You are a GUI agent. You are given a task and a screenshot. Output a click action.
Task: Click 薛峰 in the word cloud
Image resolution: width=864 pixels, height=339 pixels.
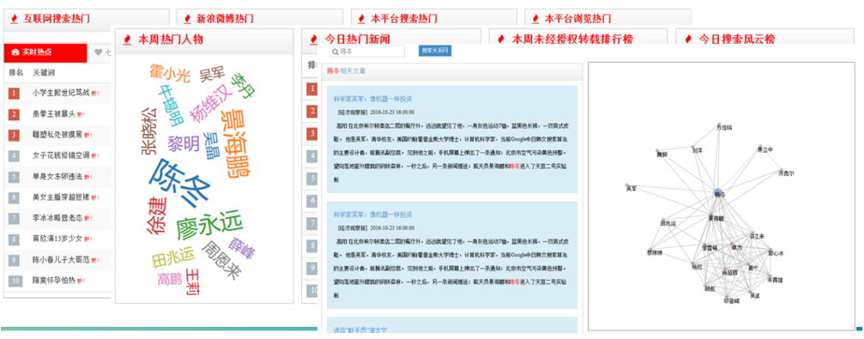(x=241, y=249)
